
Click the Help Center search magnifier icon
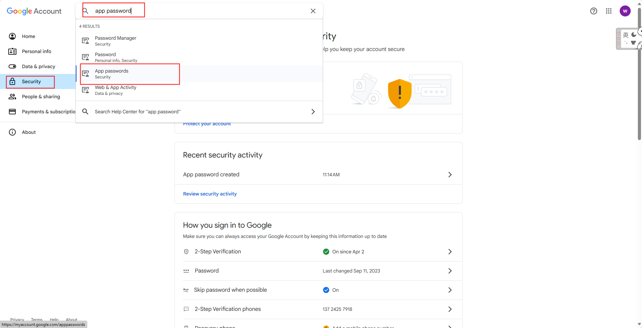tap(85, 112)
